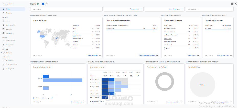
Task: Click the No Data label in Users by Platform
Action: [x=202, y=85]
